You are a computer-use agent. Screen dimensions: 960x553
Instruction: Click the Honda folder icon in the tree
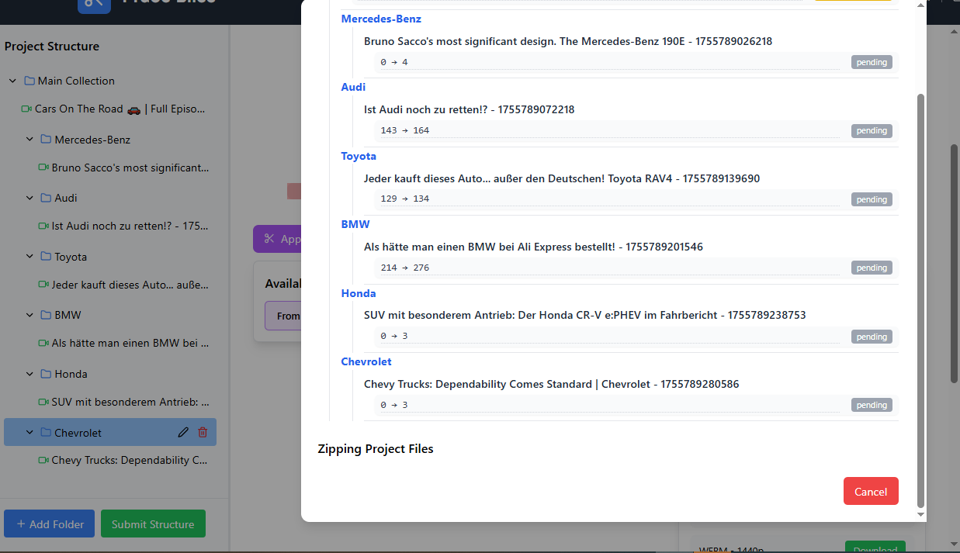coord(47,374)
